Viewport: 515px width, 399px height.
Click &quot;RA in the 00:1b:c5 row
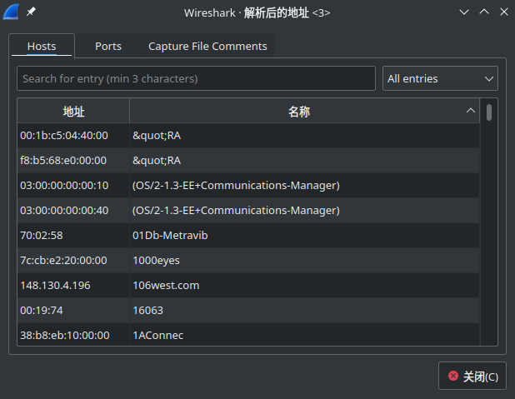tap(157, 135)
